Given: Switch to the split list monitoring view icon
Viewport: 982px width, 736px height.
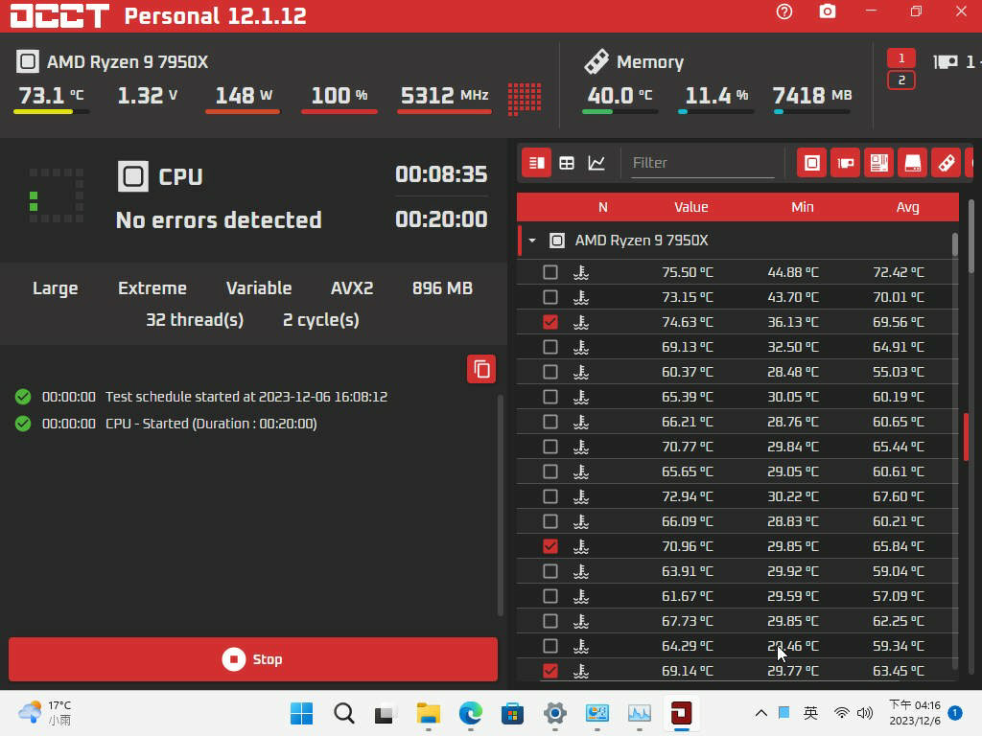Looking at the screenshot, I should [537, 163].
